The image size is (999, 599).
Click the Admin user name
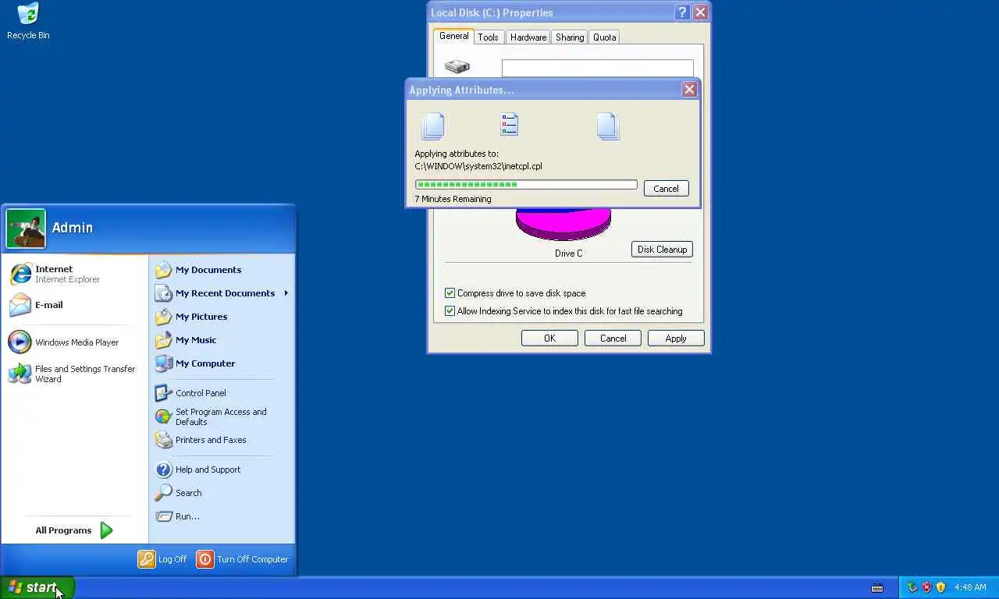tap(73, 228)
